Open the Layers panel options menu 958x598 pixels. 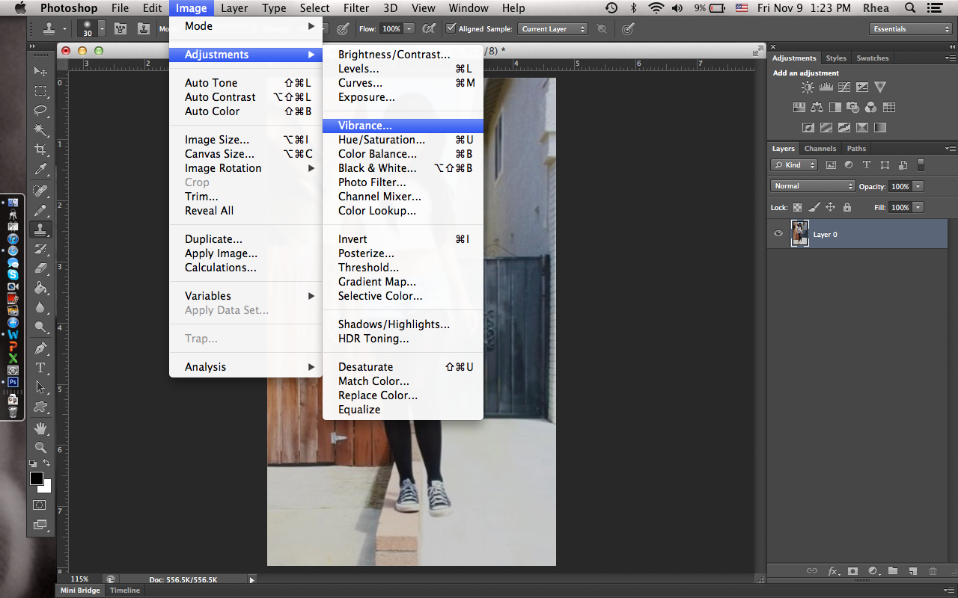(x=951, y=149)
